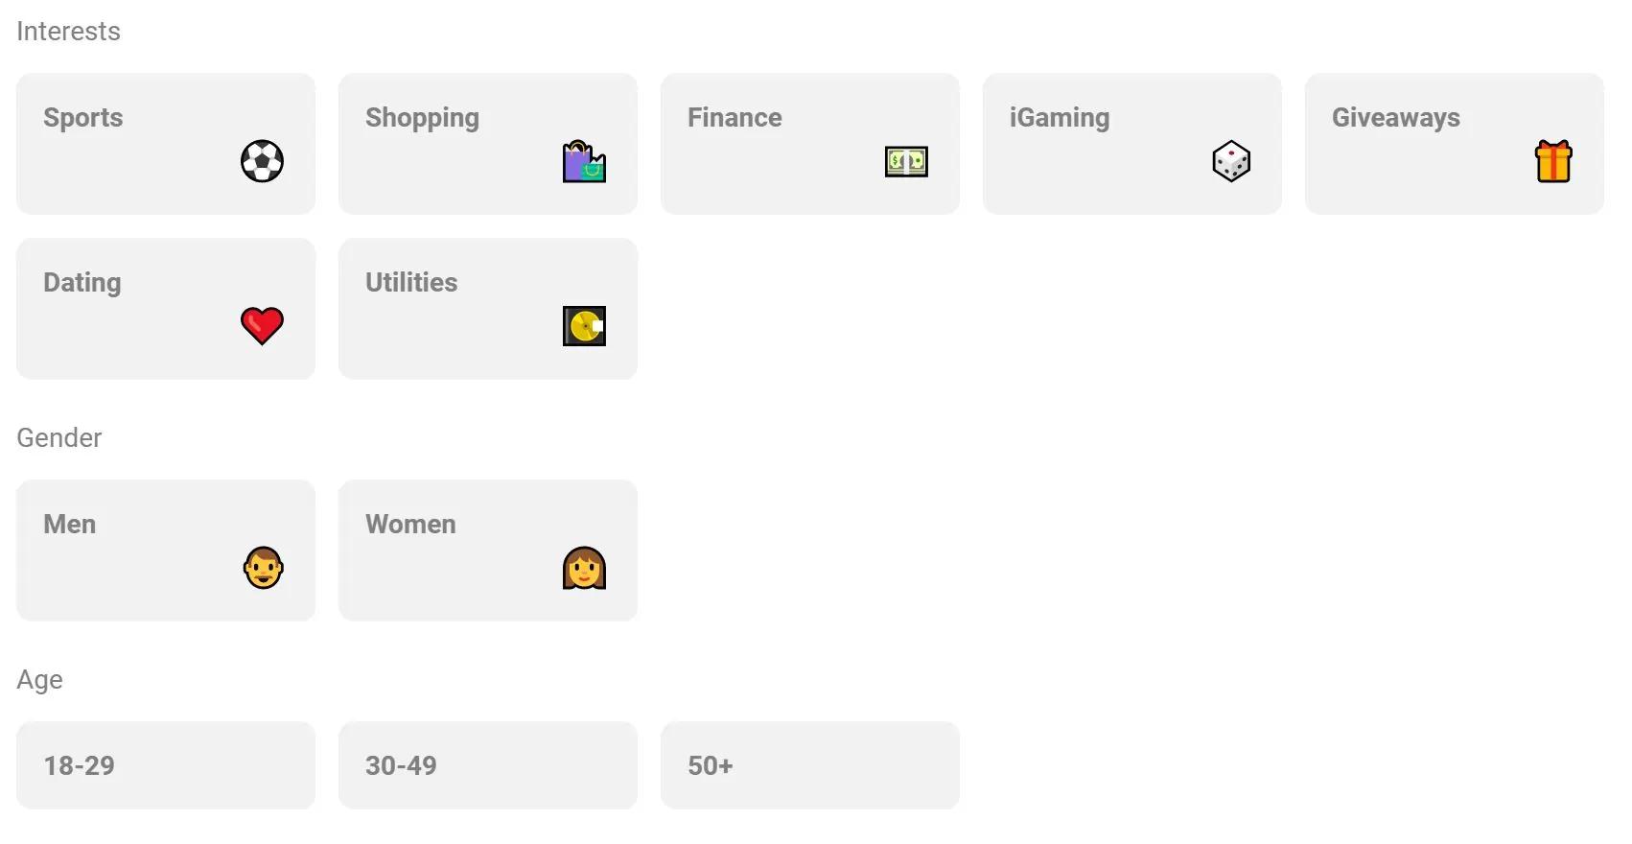Click the woman face icon
This screenshot has width=1632, height=844.
pos(584,568)
